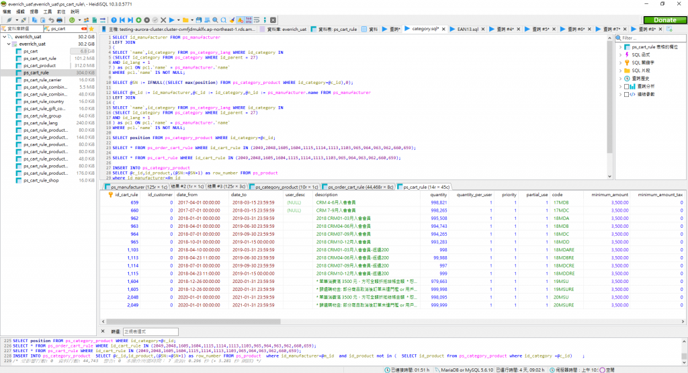Close the query toolbar with boxed X icon
This screenshot has width=688, height=373.
point(273,20)
